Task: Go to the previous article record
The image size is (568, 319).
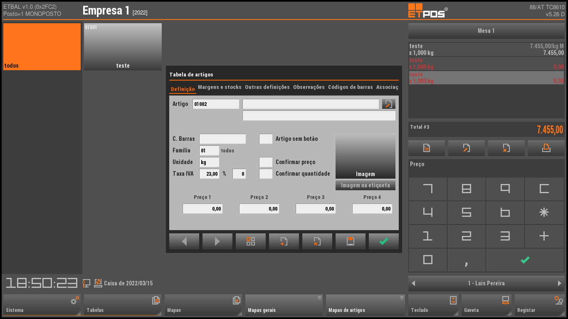Action: coord(184,241)
